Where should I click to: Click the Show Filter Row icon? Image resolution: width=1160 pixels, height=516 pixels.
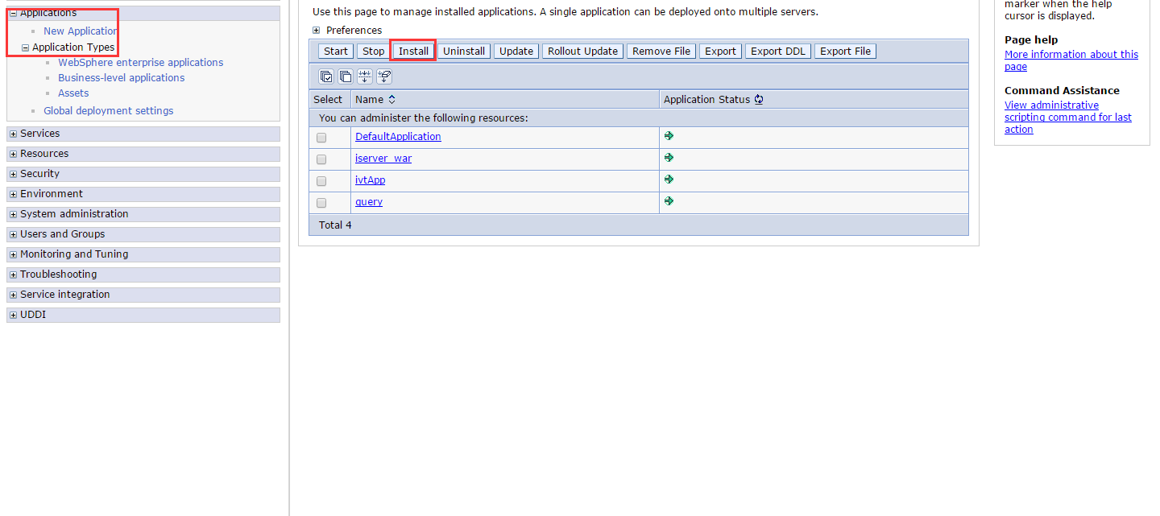point(365,76)
